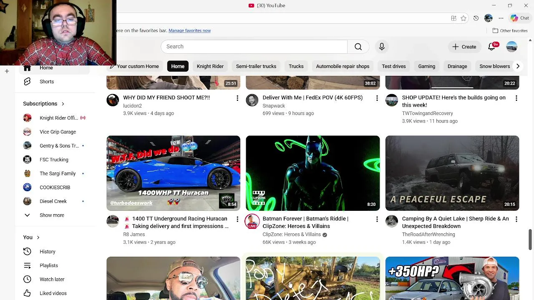Viewport: 534px width, 300px height.
Task: Open split screen icon in address bar
Action: coord(453,18)
